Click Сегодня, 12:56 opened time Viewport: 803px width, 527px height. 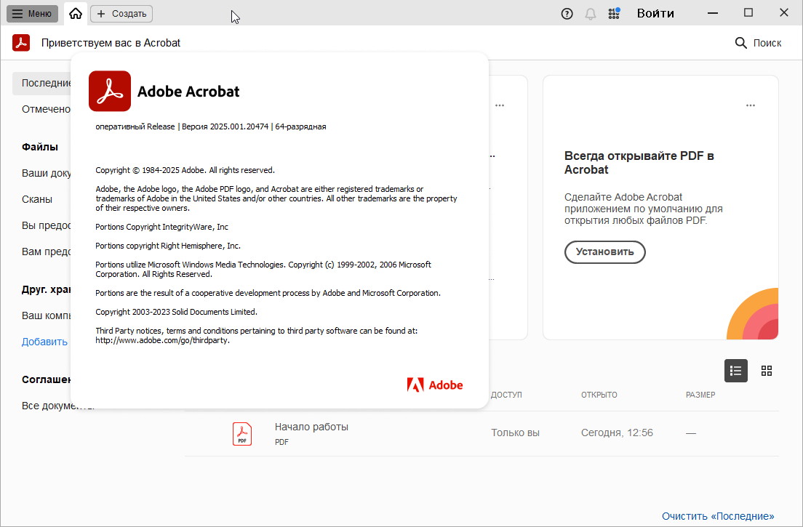[617, 433]
